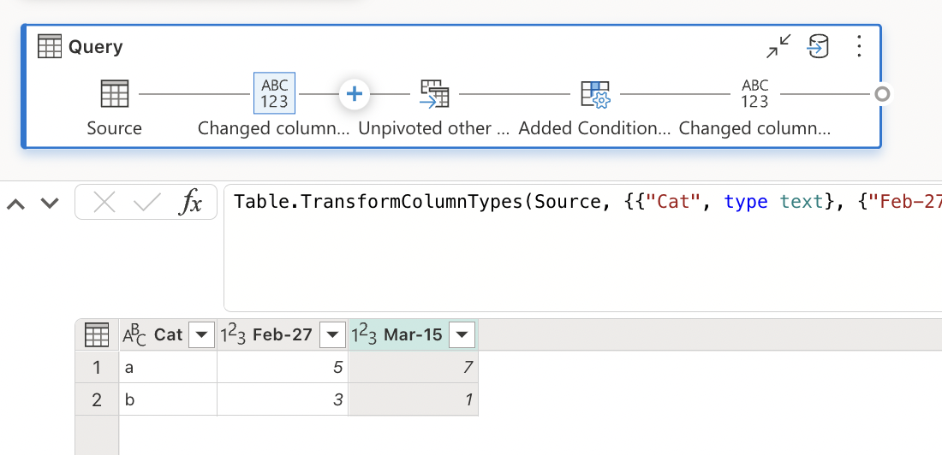
Task: Select the Source step icon
Action: 114,93
